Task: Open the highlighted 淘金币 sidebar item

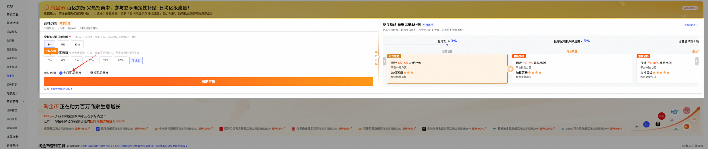Action: click(10, 76)
